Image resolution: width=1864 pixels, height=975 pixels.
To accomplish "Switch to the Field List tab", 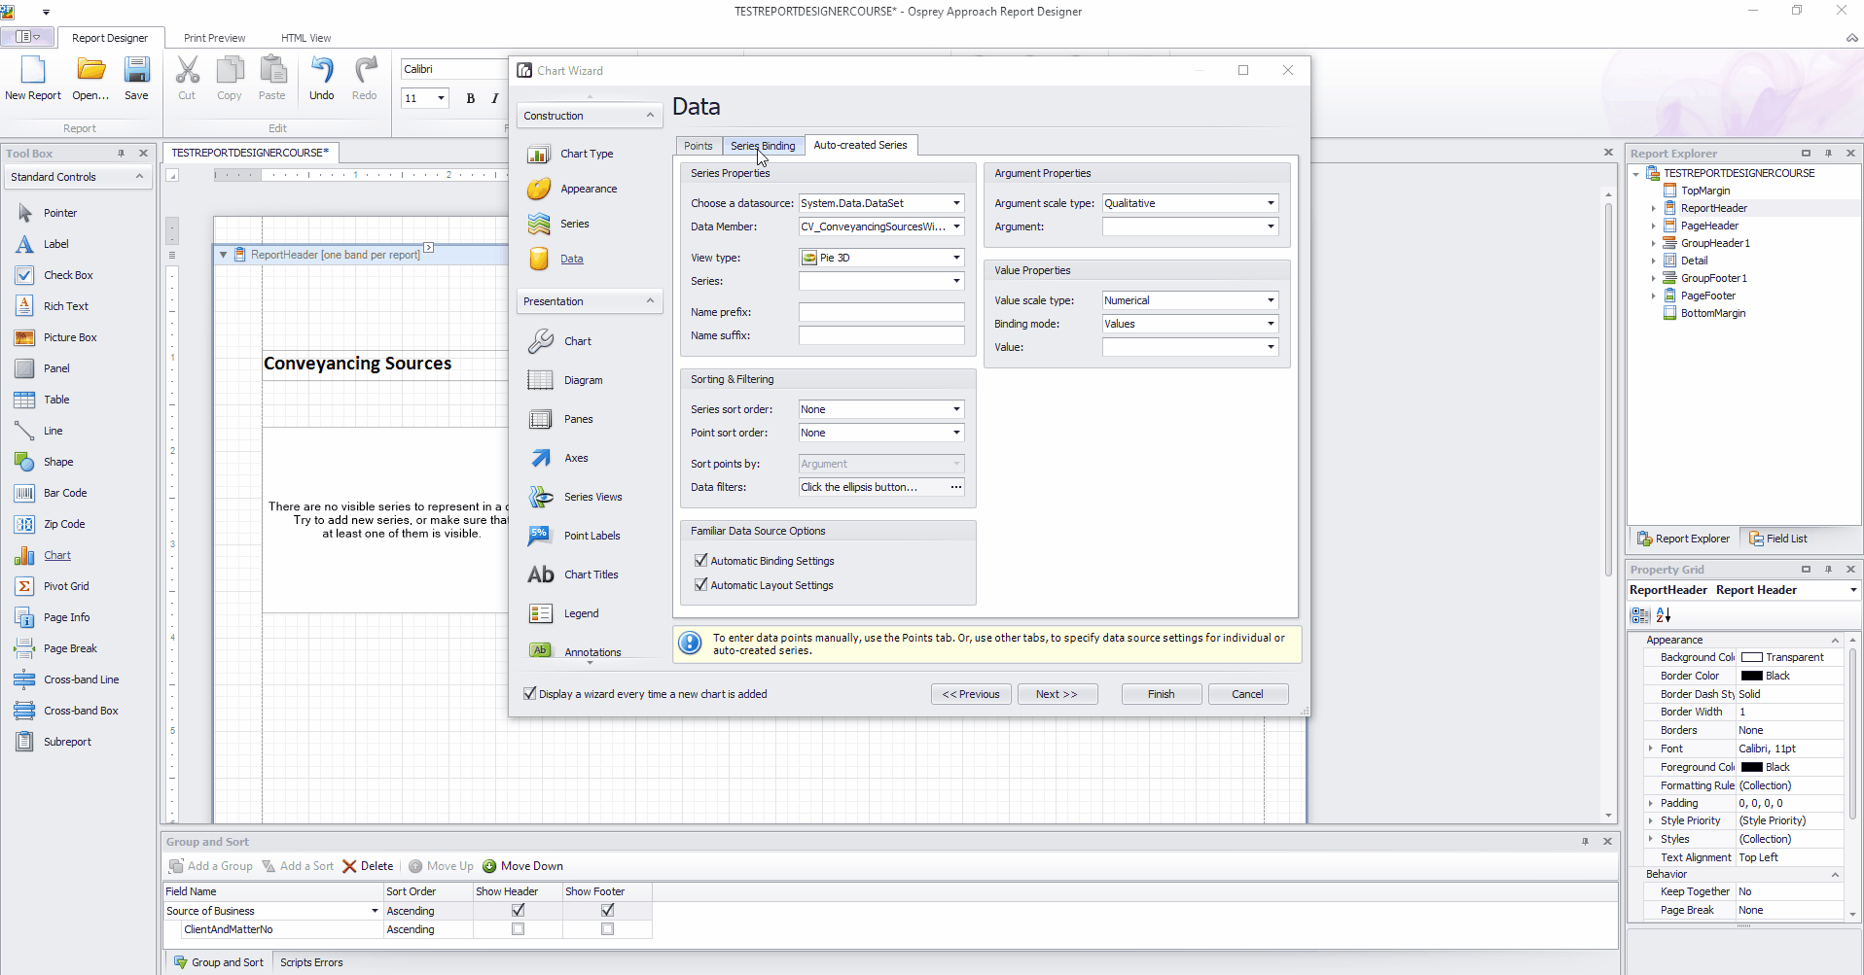I will [1777, 539].
